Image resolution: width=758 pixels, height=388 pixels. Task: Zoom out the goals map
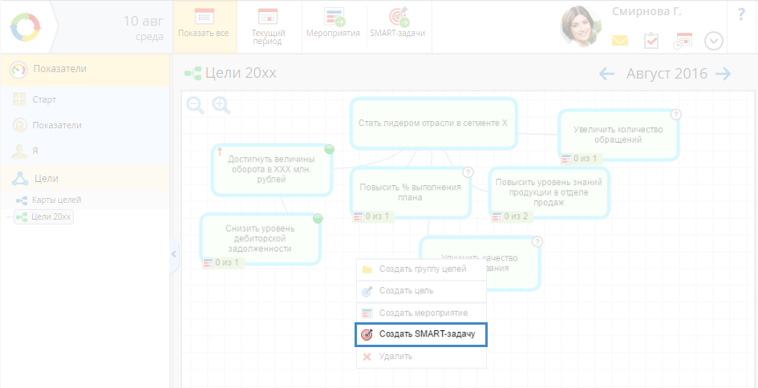(196, 105)
